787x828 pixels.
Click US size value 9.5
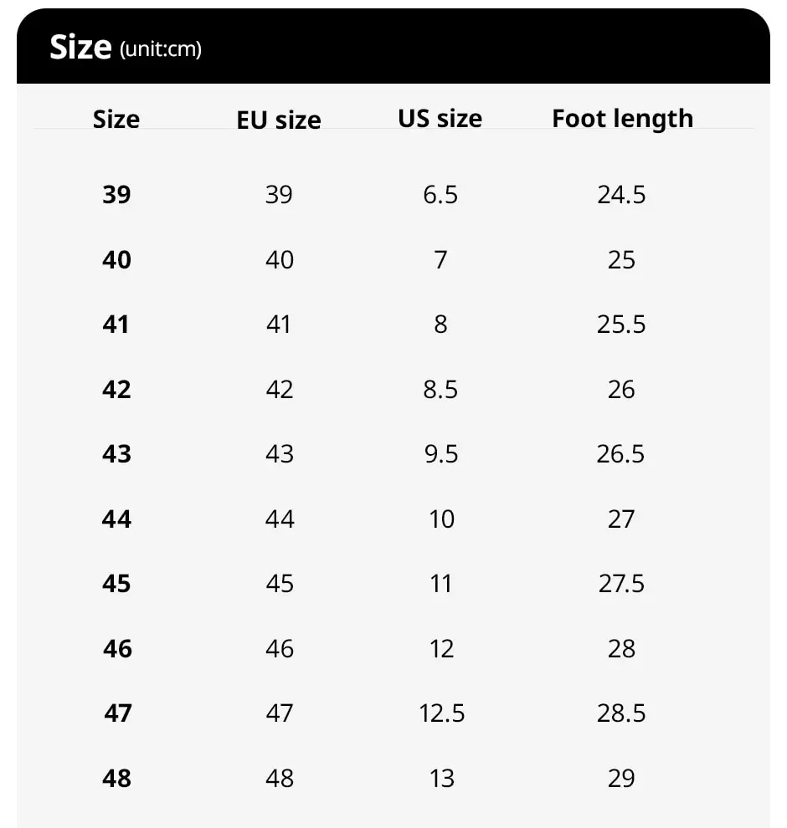pyautogui.click(x=440, y=454)
